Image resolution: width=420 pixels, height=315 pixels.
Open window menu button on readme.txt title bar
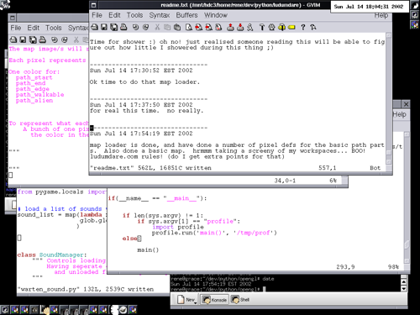click(x=94, y=5)
